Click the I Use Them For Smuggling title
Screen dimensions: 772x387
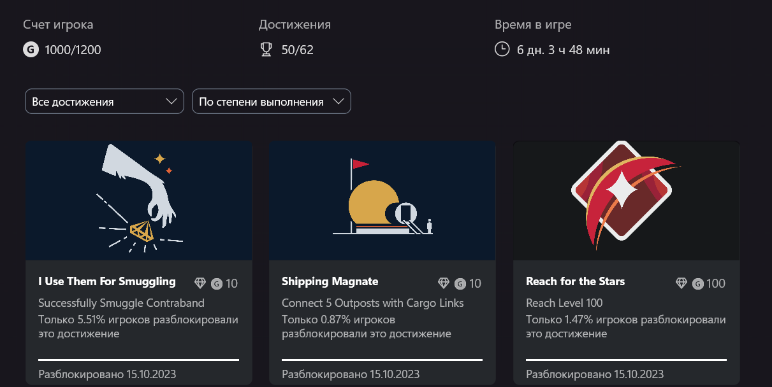click(x=106, y=281)
